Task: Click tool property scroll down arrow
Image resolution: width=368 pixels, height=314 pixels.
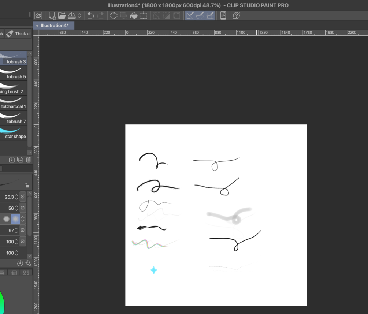Action: [30, 256]
